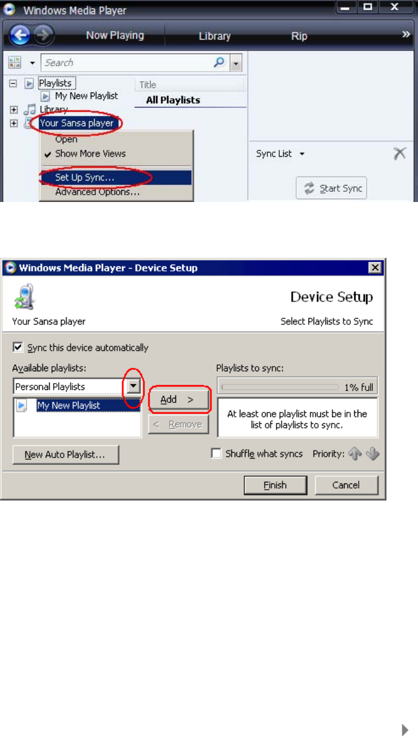Open the view options grid icon
Screen dimensions: 418x738
tap(15, 63)
